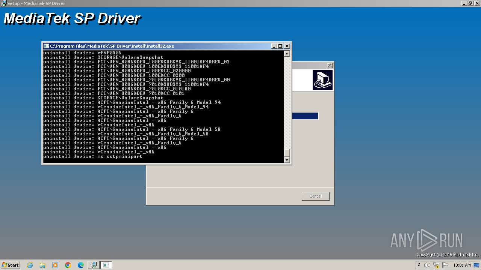Click the installer computer icon in Setup dialog

click(322, 80)
